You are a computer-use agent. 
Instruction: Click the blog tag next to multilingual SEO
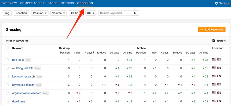click(37, 68)
